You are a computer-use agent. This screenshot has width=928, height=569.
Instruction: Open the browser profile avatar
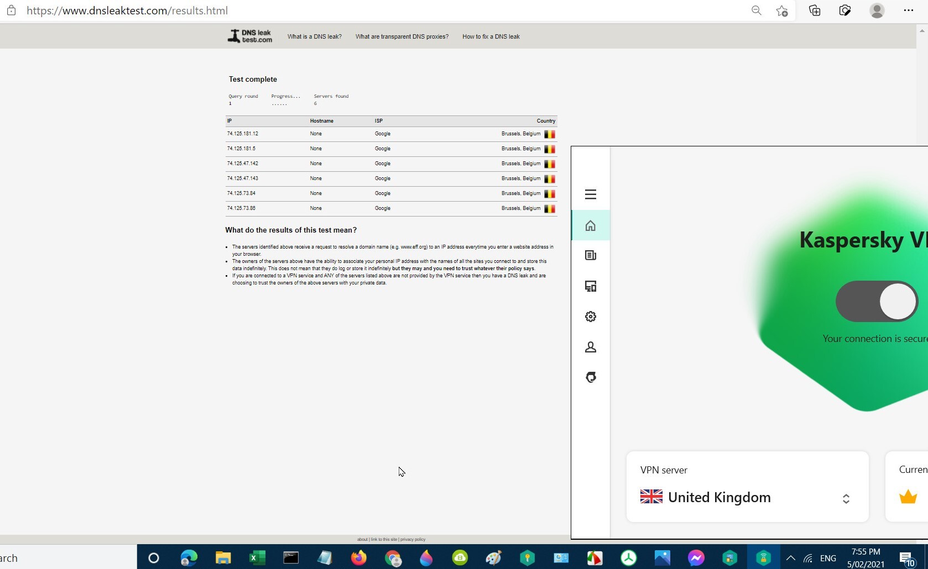877,10
